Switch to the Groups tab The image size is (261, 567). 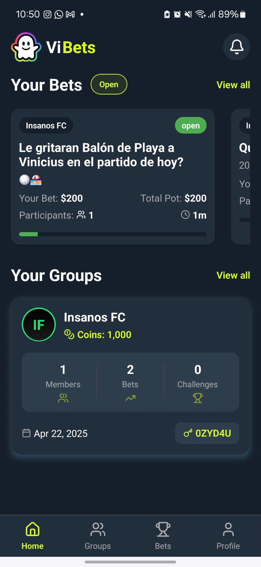tap(98, 536)
